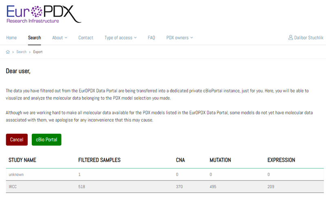This screenshot has width=326, height=200.
Task: Select the unknown study row
Action: click(x=16, y=174)
